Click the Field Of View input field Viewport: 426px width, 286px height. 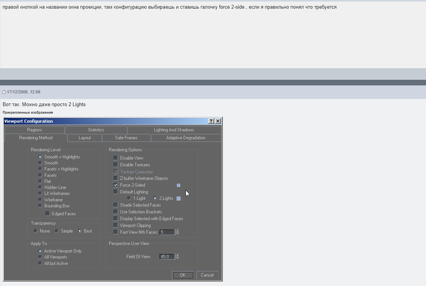point(167,257)
